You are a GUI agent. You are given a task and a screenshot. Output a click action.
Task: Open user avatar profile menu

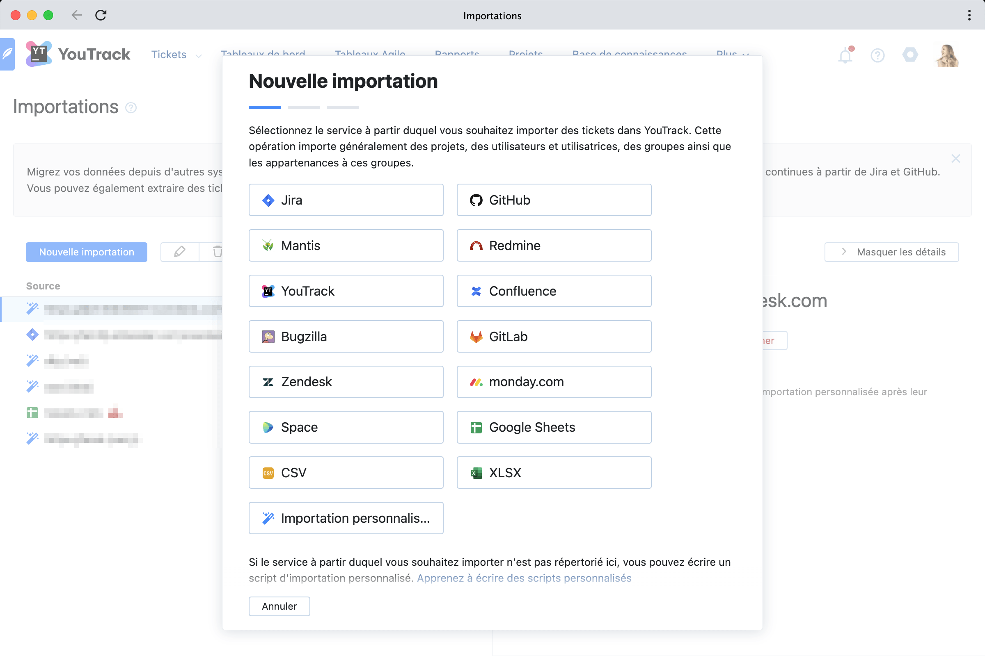pos(947,56)
